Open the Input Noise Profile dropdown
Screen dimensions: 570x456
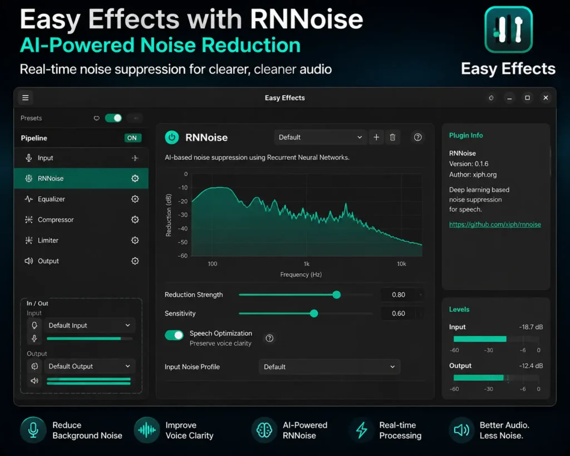pyautogui.click(x=330, y=366)
